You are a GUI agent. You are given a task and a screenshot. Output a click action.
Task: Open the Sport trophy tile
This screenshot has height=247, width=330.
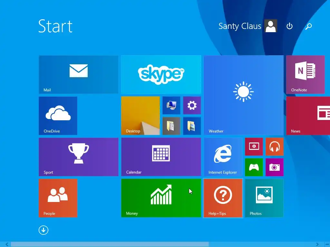[79, 157]
